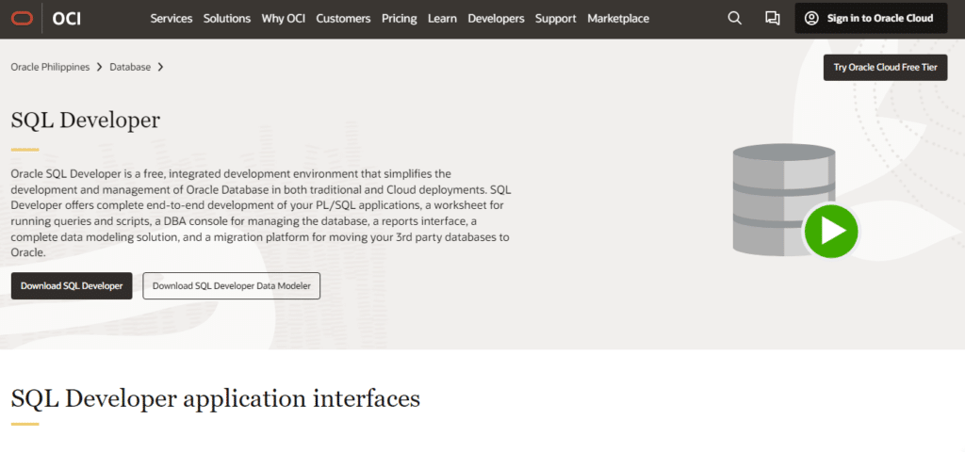The image size is (965, 452).
Task: Open the Learn menu
Action: tap(442, 19)
